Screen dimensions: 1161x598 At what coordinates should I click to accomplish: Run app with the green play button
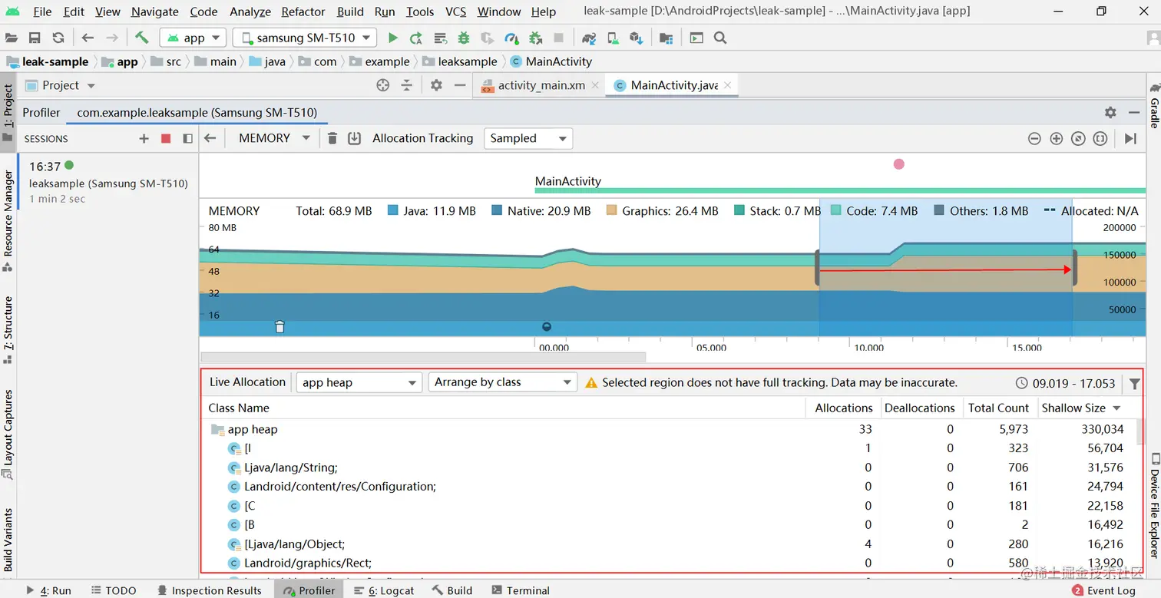point(393,38)
